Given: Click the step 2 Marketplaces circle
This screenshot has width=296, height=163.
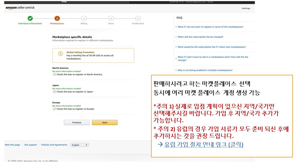Looking at the screenshot, I should [57, 18].
